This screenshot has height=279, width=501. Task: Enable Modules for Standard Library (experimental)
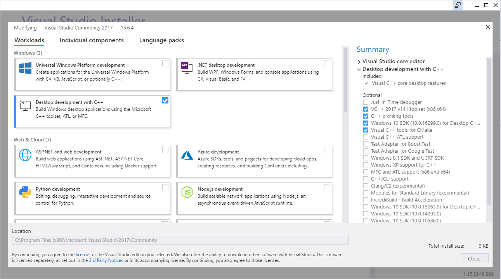tap(366, 193)
